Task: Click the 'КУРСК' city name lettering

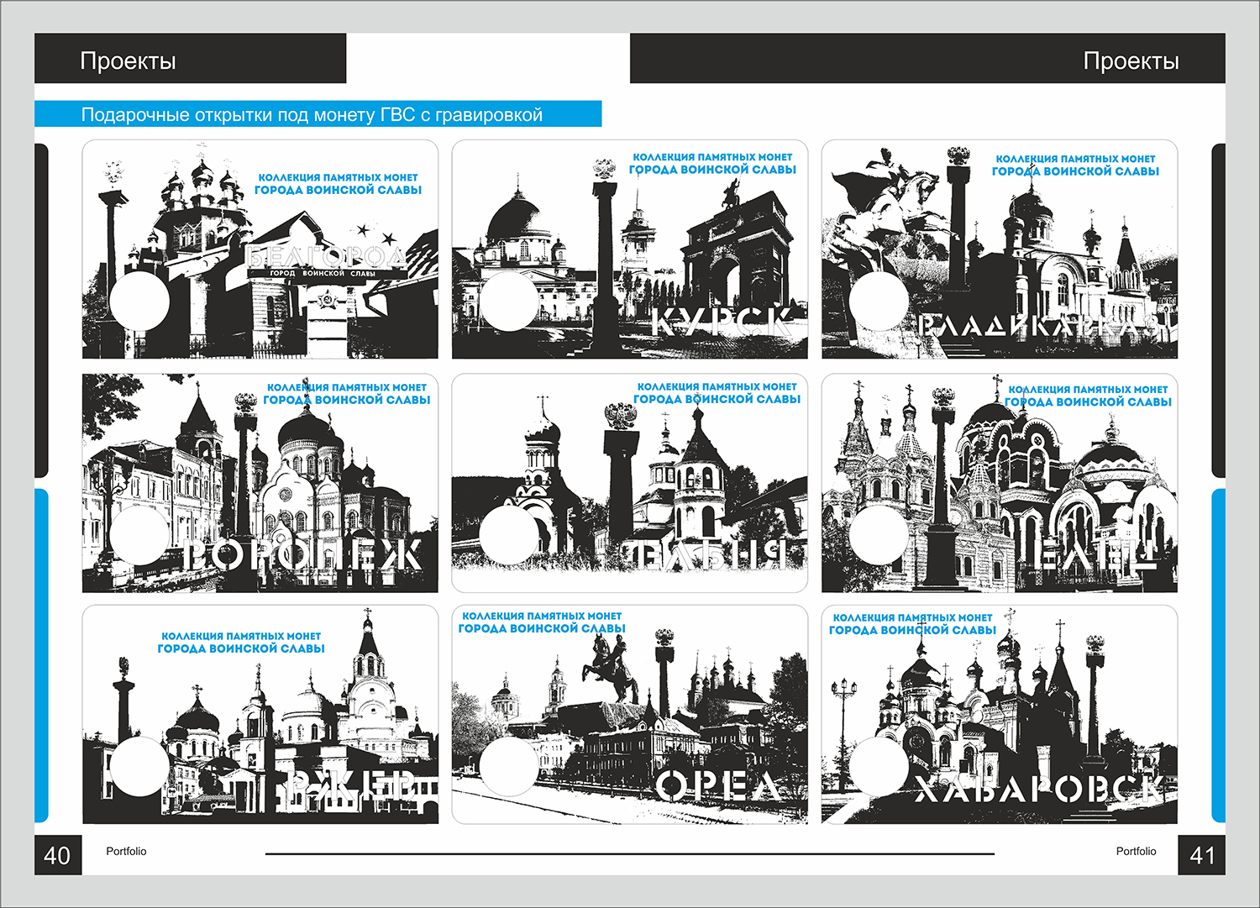Action: [722, 323]
